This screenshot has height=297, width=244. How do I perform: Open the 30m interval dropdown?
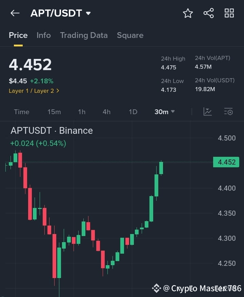[164, 112]
